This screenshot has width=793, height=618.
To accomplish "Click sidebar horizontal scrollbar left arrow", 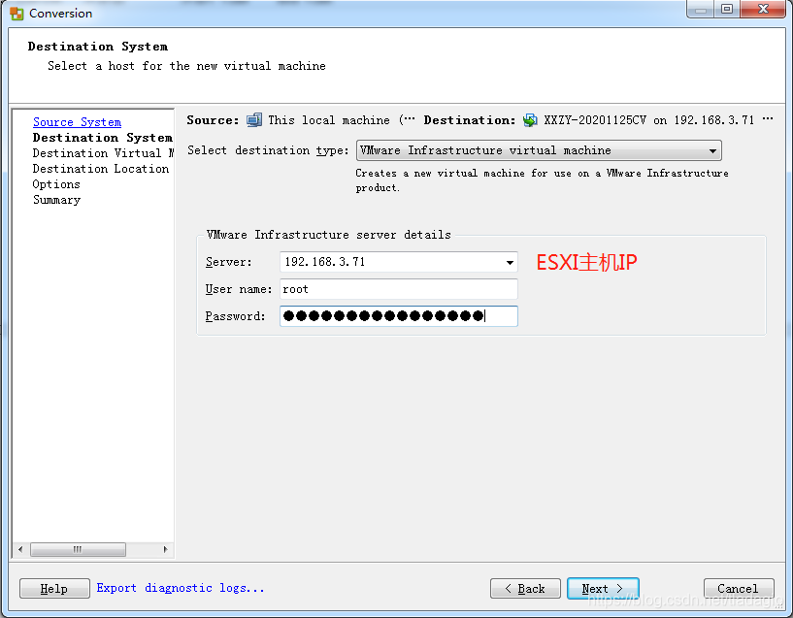I will tap(20, 549).
